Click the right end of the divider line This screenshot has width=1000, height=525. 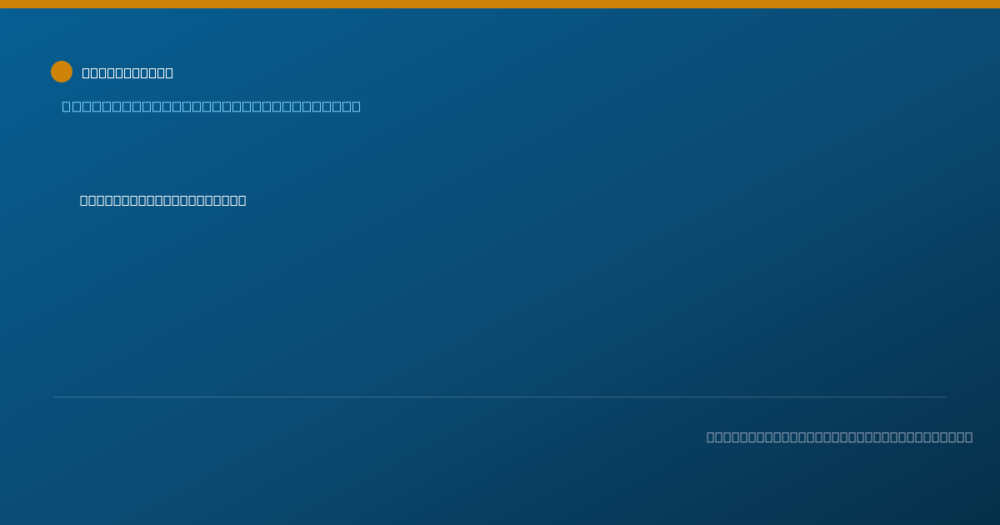(x=945, y=397)
